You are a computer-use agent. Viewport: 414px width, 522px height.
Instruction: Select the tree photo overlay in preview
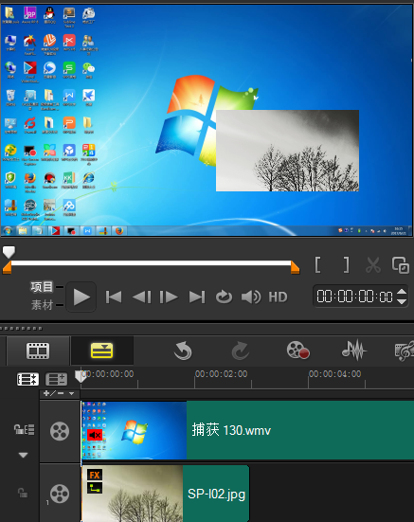[288, 151]
